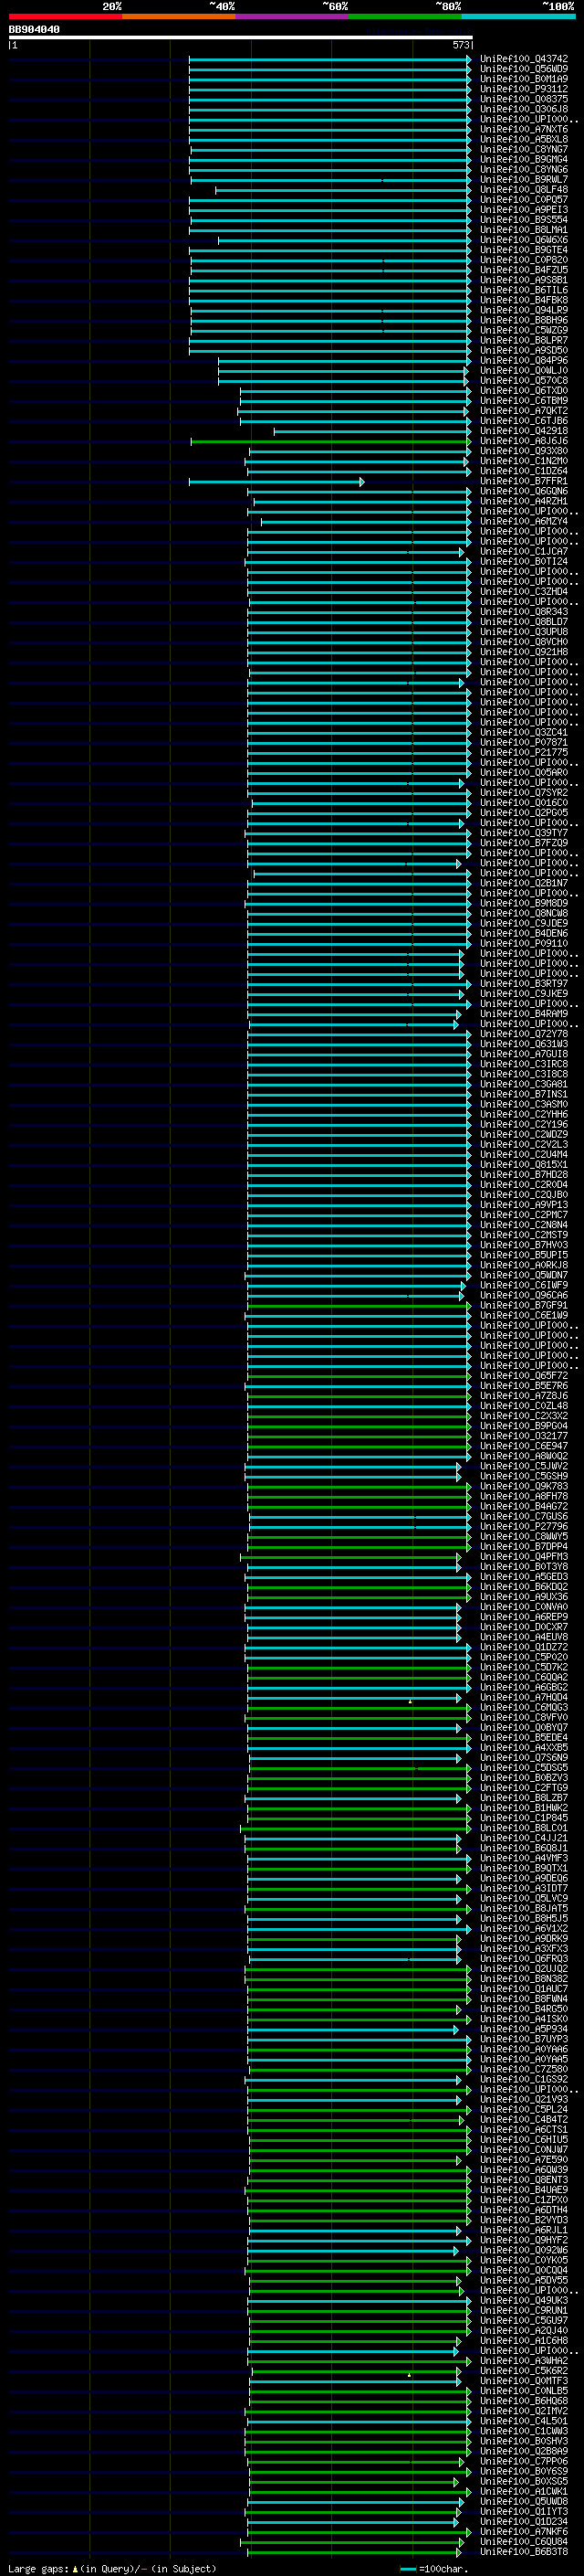Click the green alignment bar for UniRef100_A8J6J6

tap(330, 441)
